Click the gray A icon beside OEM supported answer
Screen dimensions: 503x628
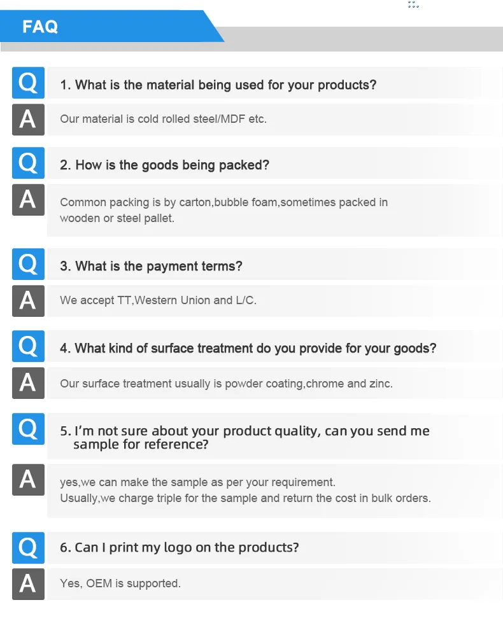[28, 584]
